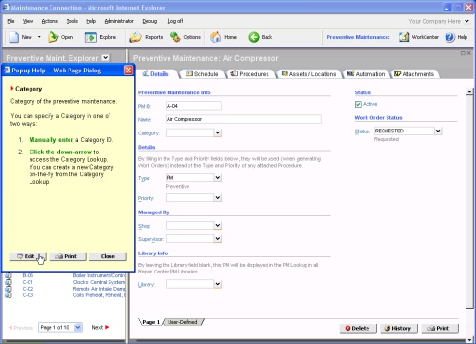Open the Reports toolbar icon
Viewport: 476px width, 344px height.
tap(135, 37)
